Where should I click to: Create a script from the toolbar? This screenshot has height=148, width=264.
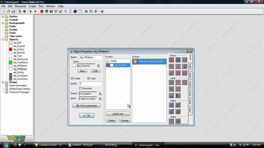click(61, 11)
